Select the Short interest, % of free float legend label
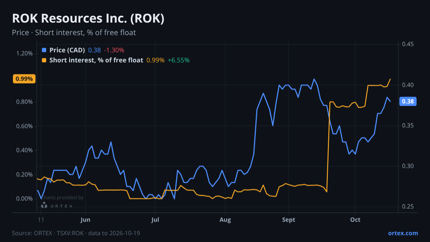 tap(96, 60)
